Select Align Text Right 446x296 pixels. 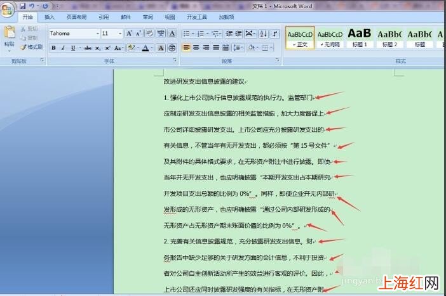[206, 48]
